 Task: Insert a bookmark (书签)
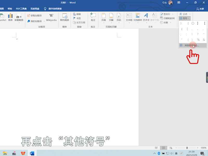click(x=77, y=18)
